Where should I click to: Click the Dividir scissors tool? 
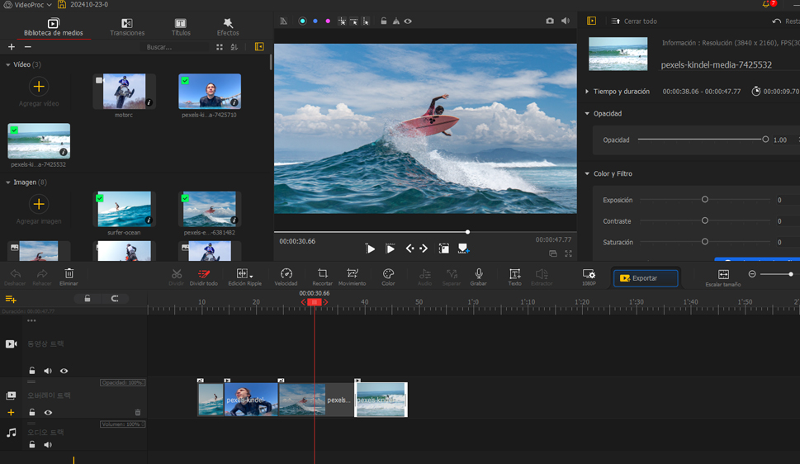click(176, 277)
